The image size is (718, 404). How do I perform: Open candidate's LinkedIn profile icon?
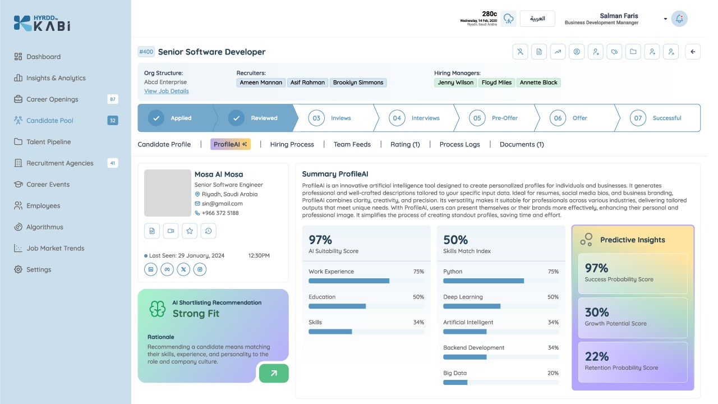150,269
